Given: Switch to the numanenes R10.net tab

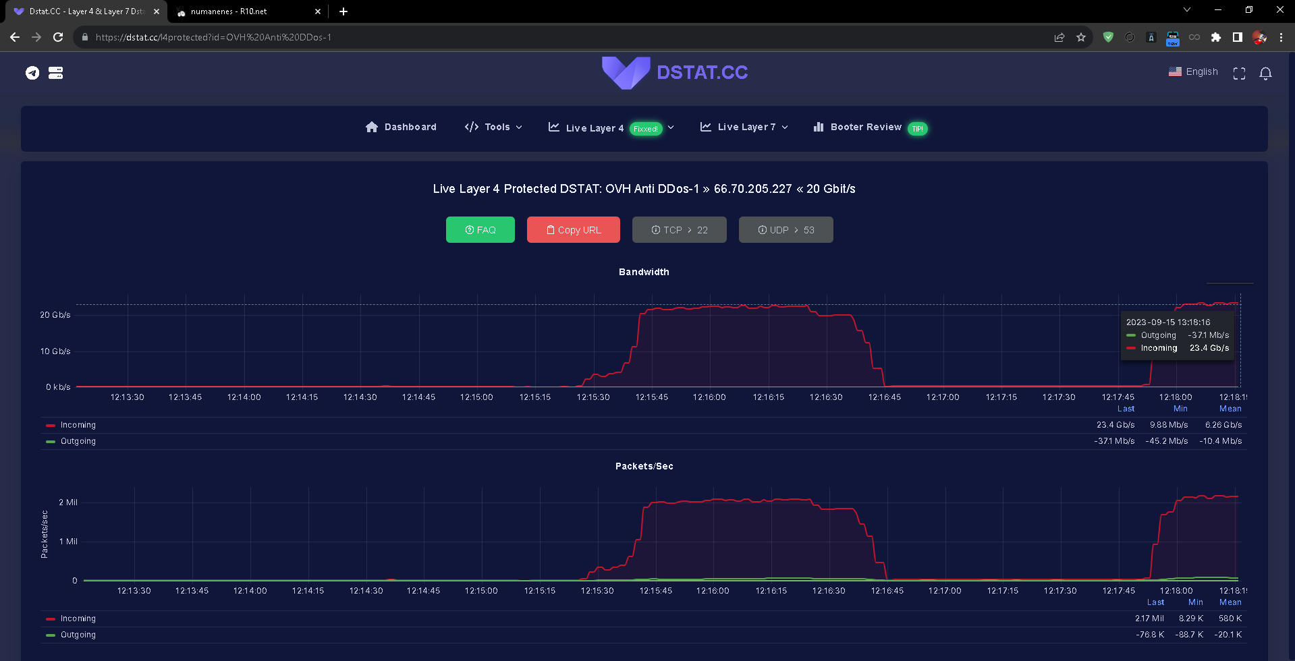Looking at the screenshot, I should (247, 11).
